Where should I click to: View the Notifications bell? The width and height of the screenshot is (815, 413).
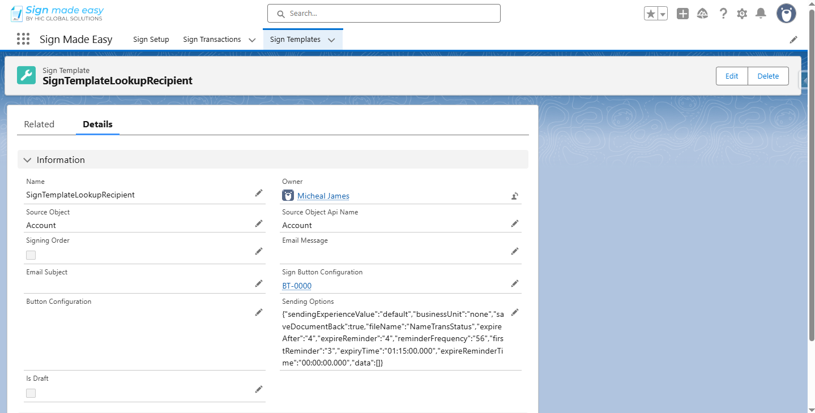(x=761, y=14)
